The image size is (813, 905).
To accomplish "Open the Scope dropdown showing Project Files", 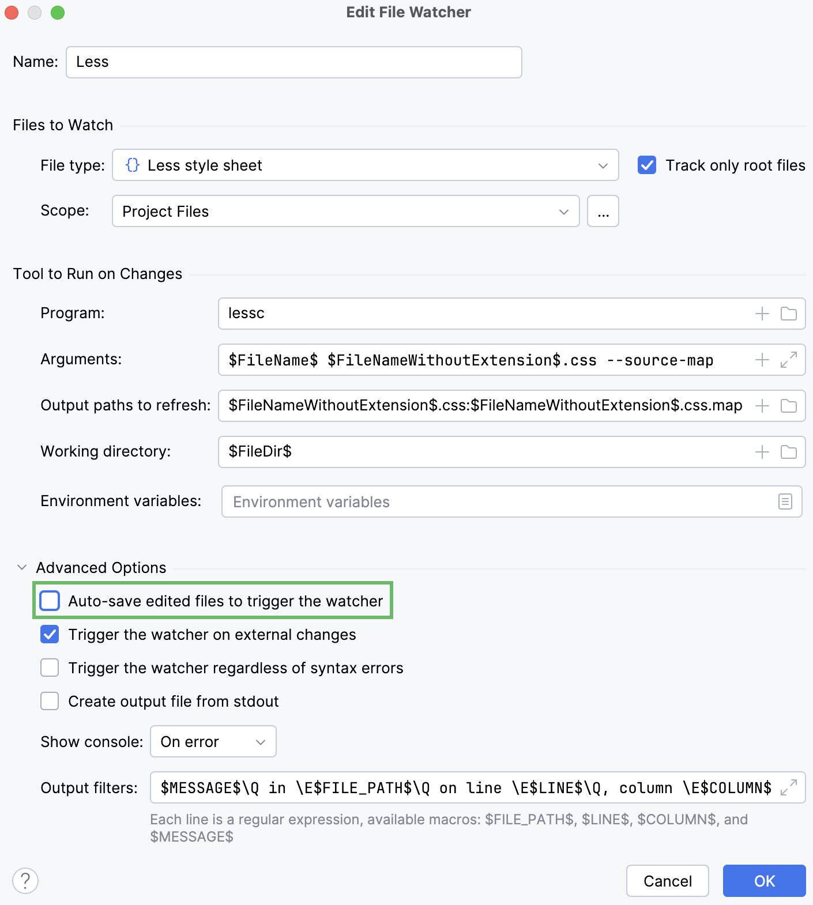I will click(x=345, y=212).
